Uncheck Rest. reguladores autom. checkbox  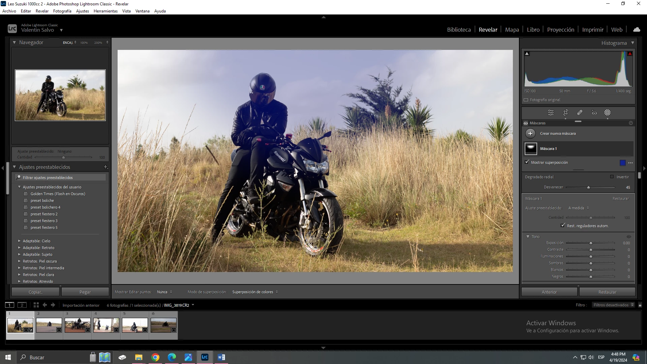[562, 225]
